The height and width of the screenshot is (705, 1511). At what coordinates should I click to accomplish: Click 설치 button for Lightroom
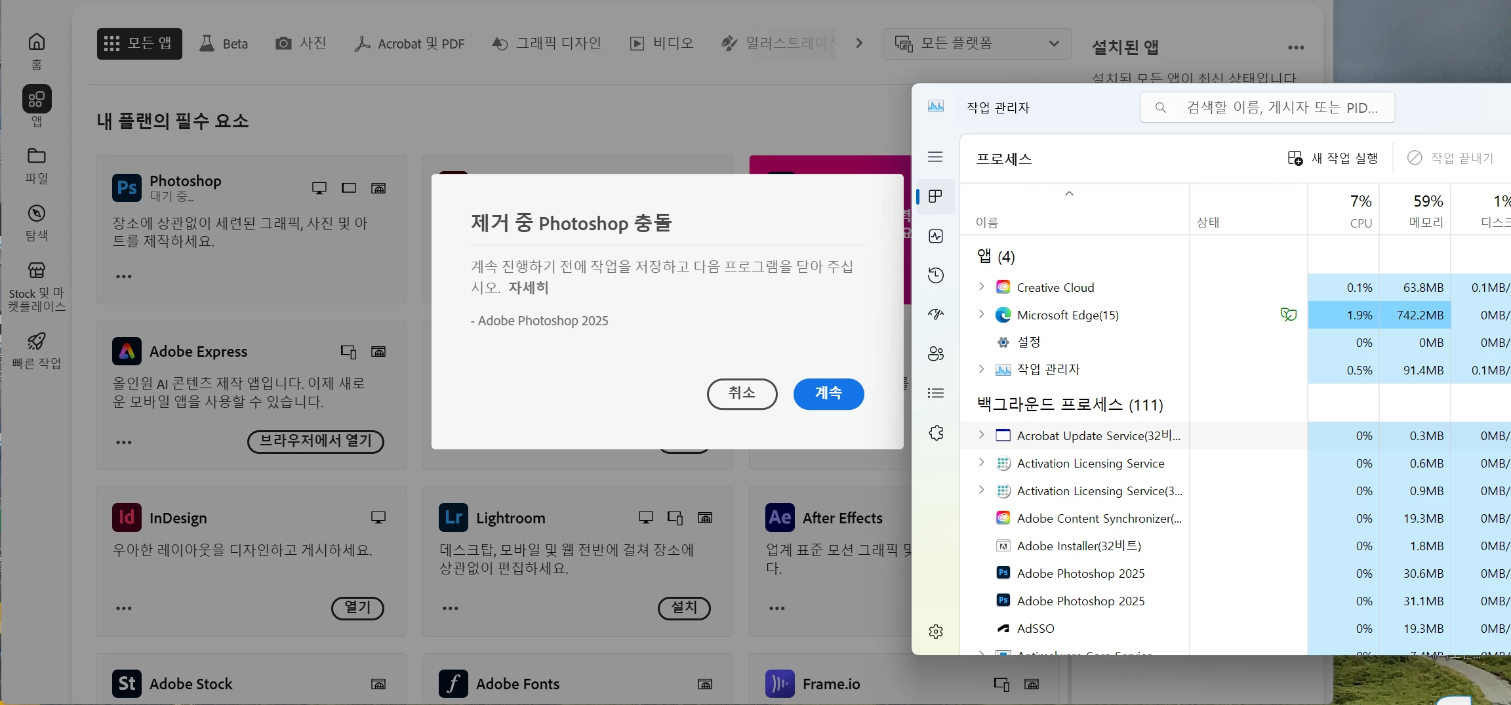tap(684, 608)
